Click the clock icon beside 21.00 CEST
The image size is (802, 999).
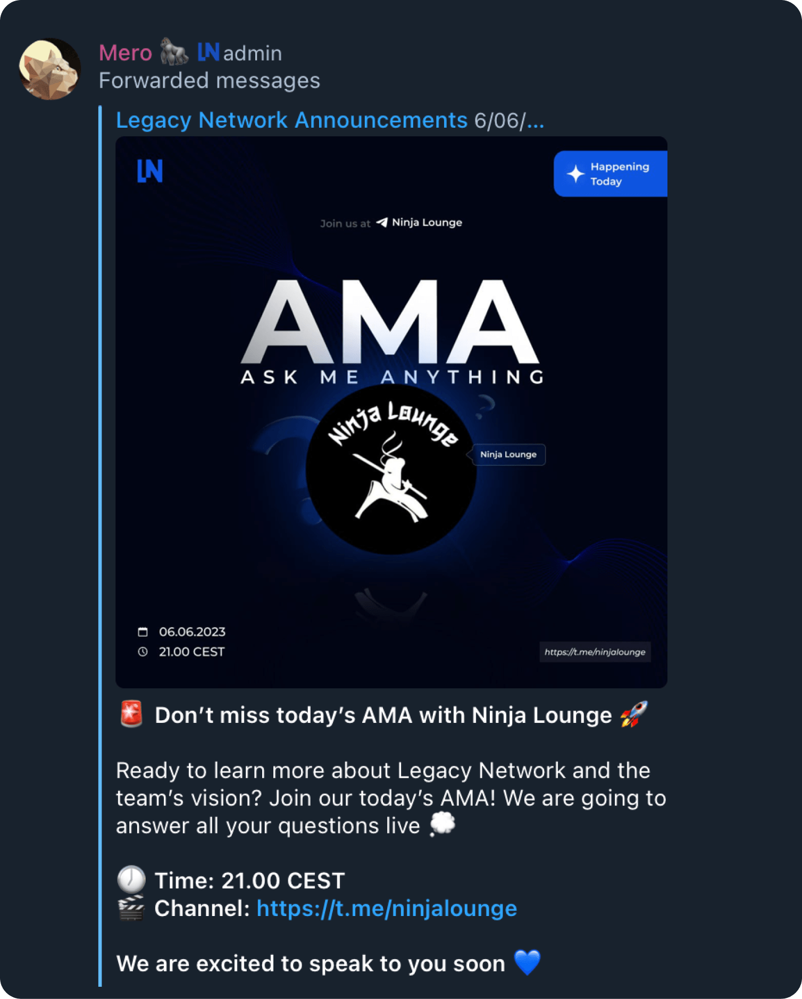[143, 652]
